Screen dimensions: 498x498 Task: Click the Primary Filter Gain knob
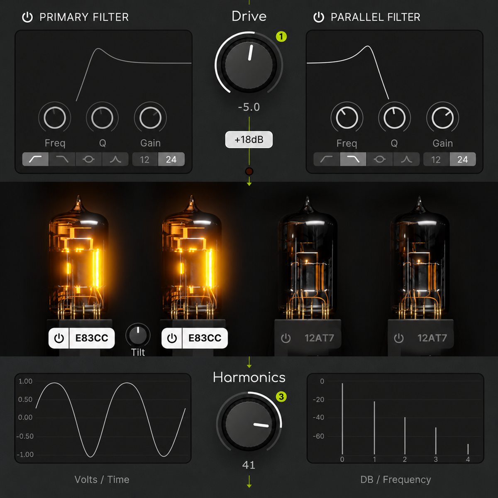click(x=150, y=118)
